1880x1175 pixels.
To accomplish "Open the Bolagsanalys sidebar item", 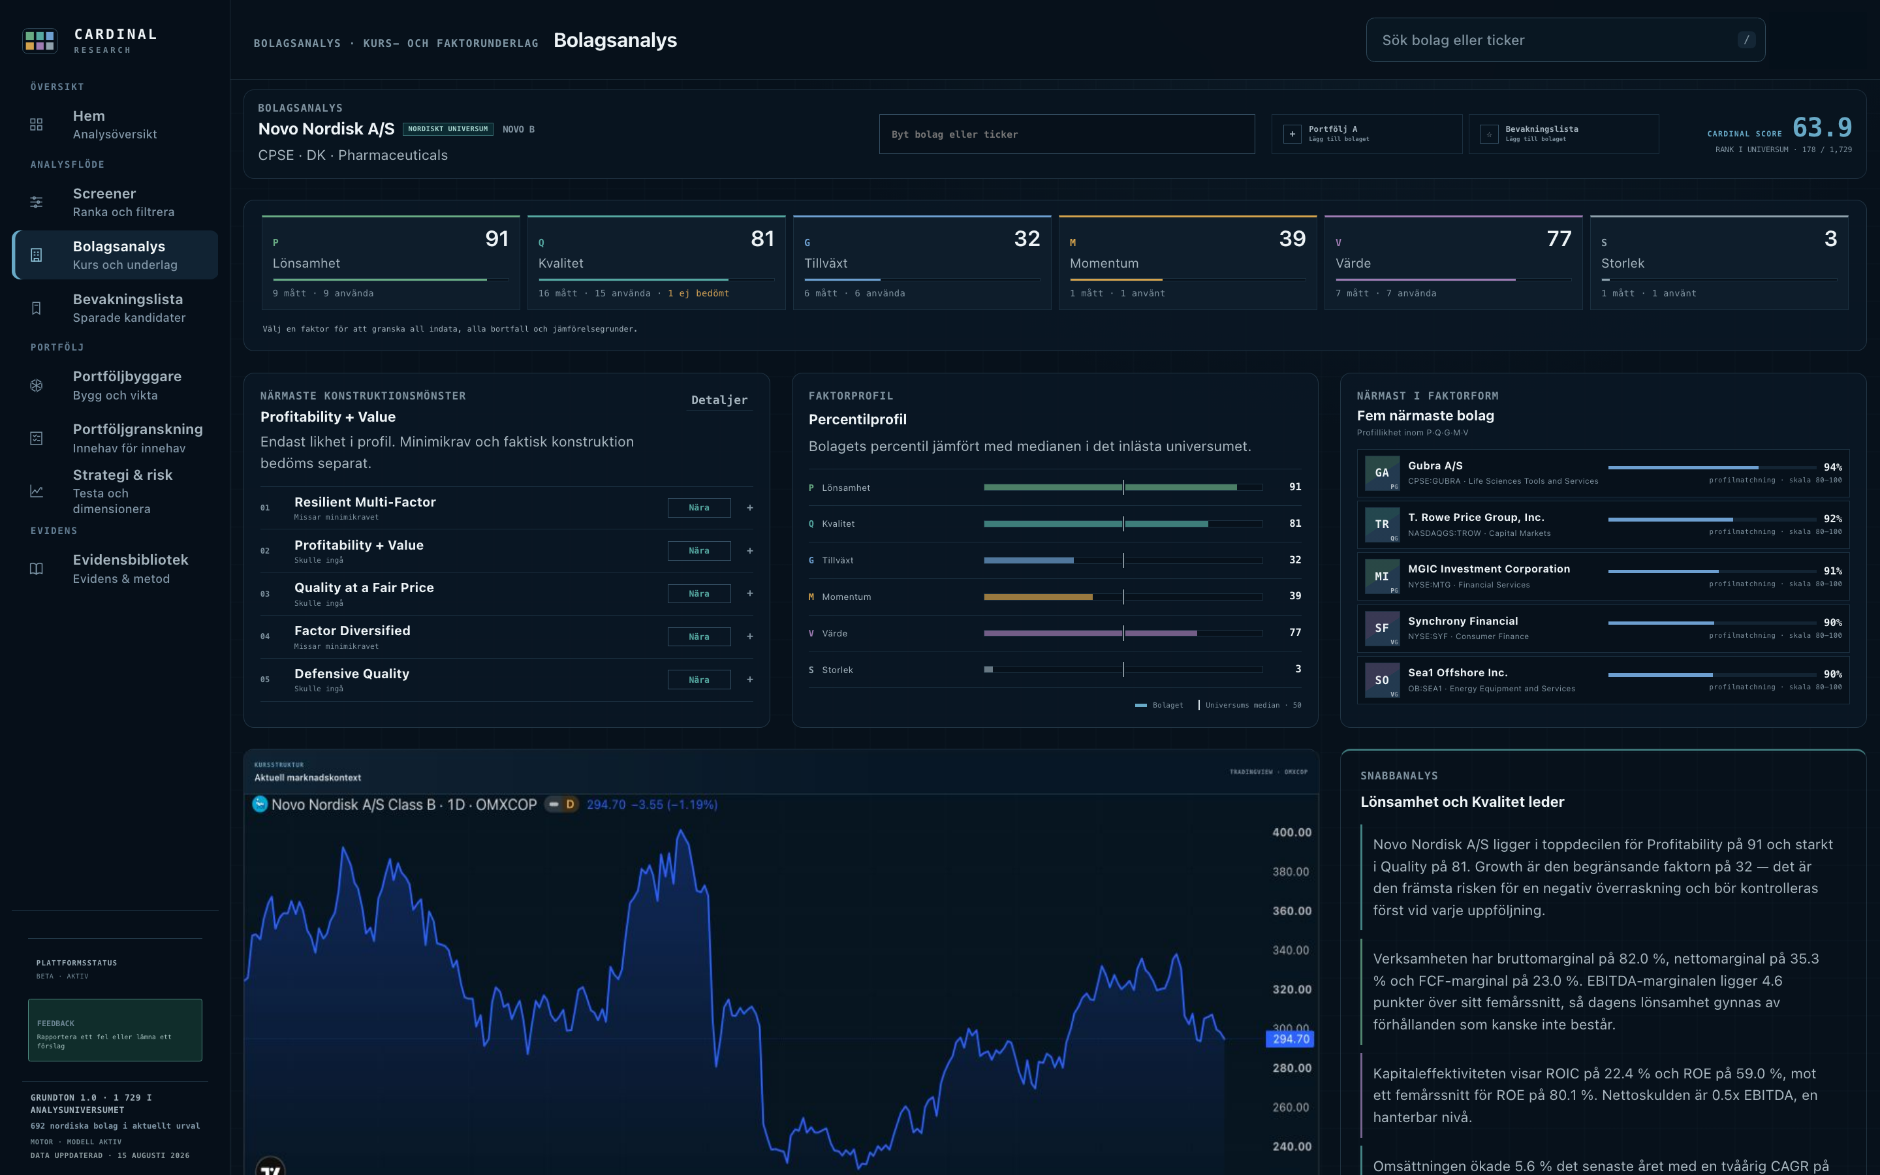I will (115, 255).
